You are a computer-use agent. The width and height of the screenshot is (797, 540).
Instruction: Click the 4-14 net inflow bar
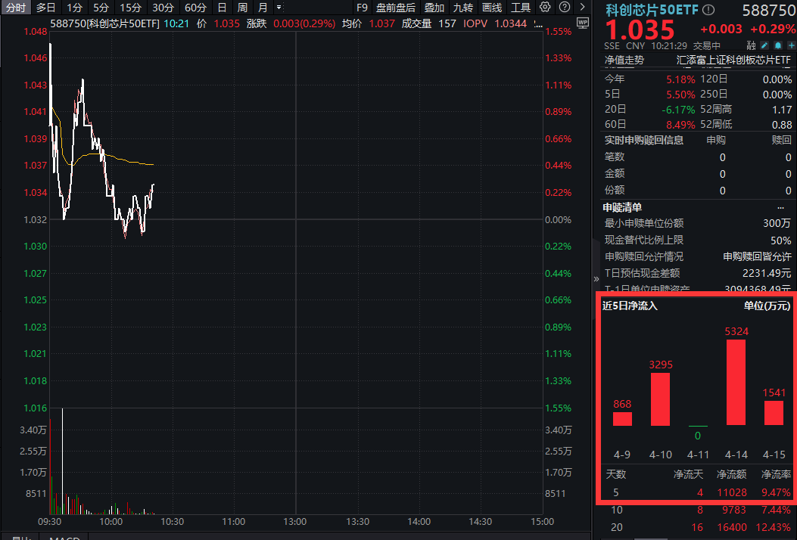coord(736,382)
